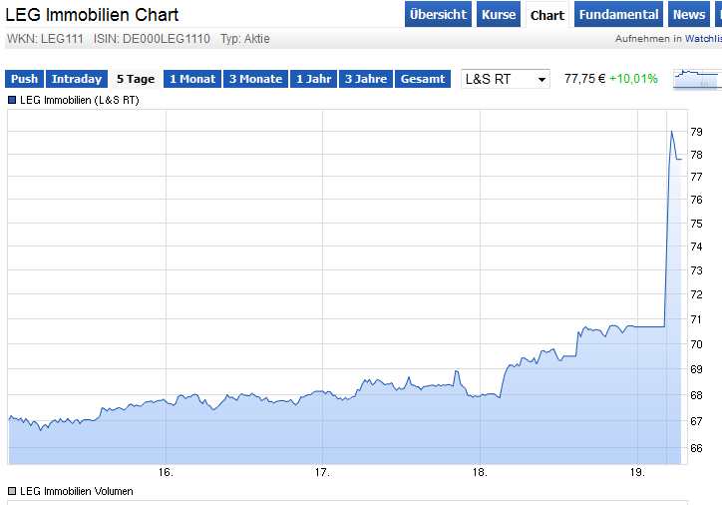This screenshot has height=505, width=722.
Task: Choose the 1 Jahr time range
Action: point(313,79)
